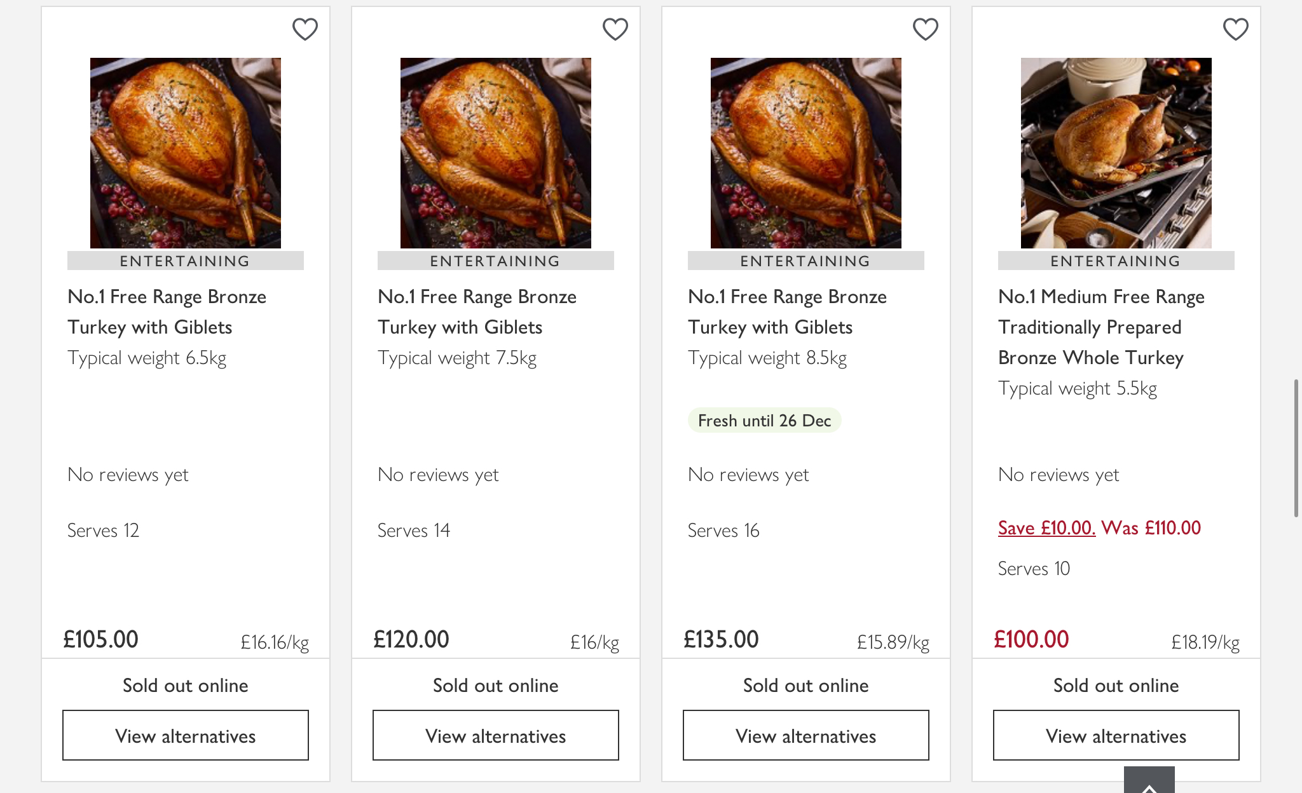Open the 6.5kg Free Range Bronze Turkey title

pos(167,311)
